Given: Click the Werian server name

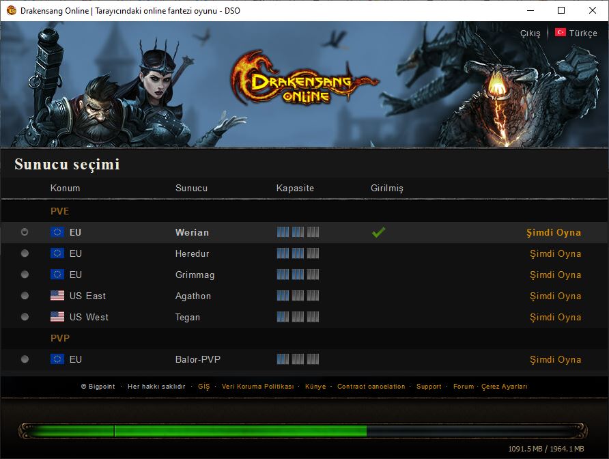Looking at the screenshot, I should coord(192,232).
